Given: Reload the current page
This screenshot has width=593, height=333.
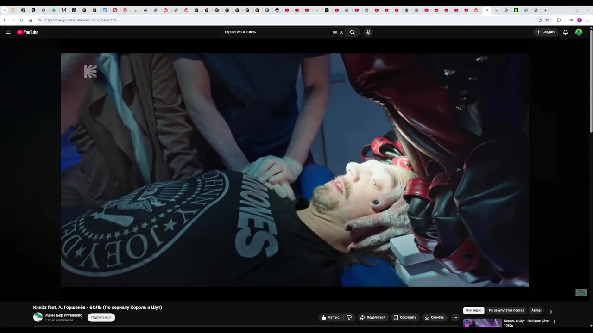Looking at the screenshot, I should point(21,20).
